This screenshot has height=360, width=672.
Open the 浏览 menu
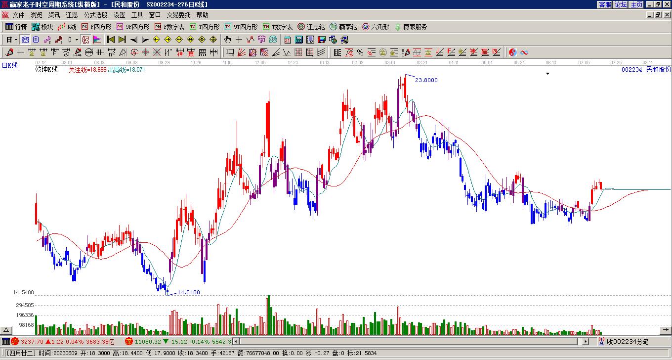pos(36,15)
